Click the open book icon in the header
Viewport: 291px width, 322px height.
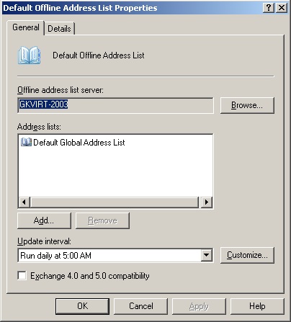click(x=29, y=55)
